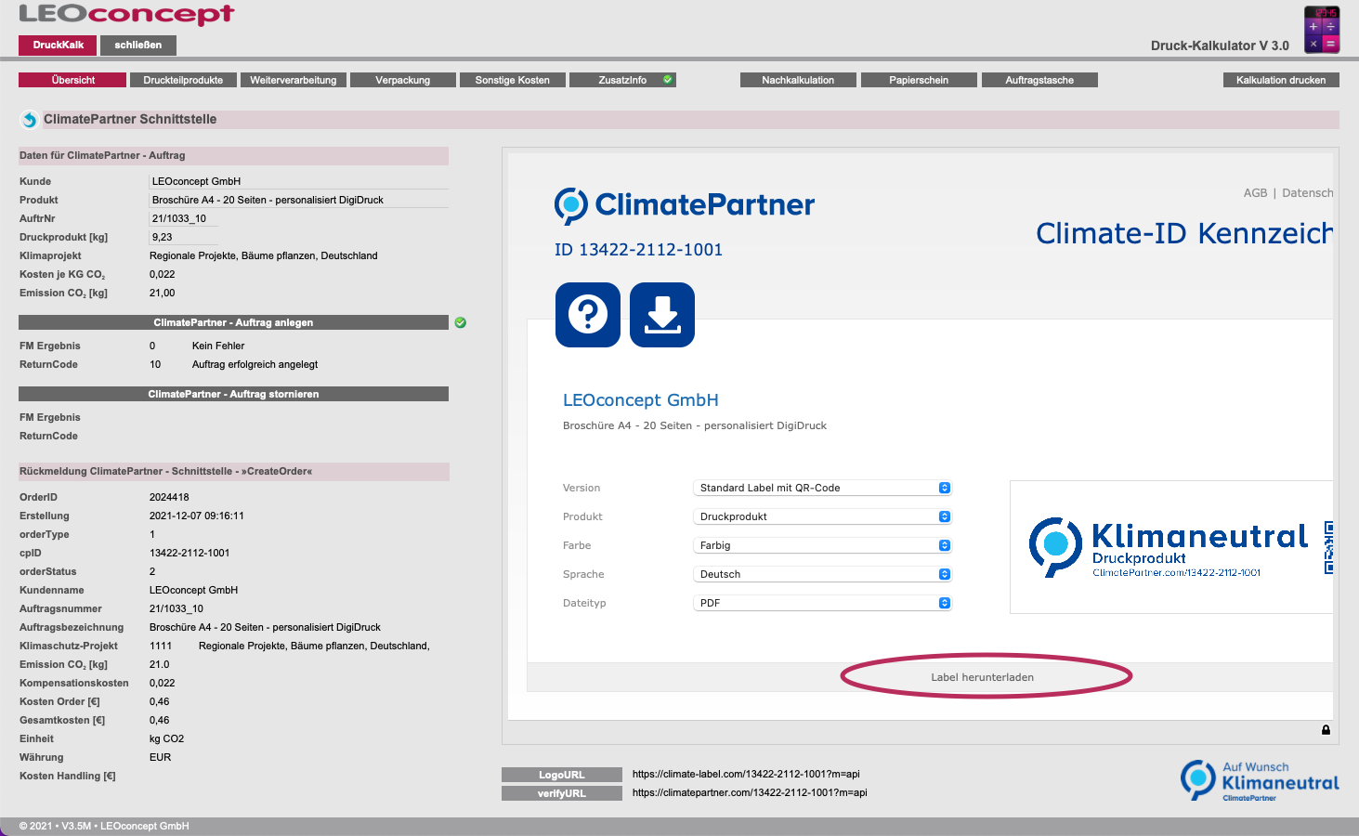Click the green checkmark next to Zusatzinfo
This screenshot has width=1359, height=836.
click(x=668, y=80)
